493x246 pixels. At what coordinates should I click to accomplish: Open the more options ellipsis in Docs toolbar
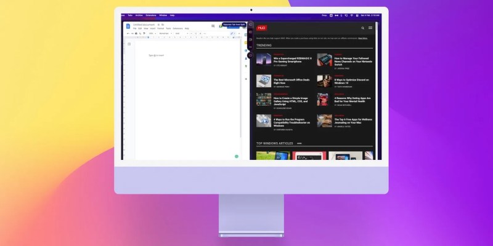pyautogui.click(x=205, y=33)
